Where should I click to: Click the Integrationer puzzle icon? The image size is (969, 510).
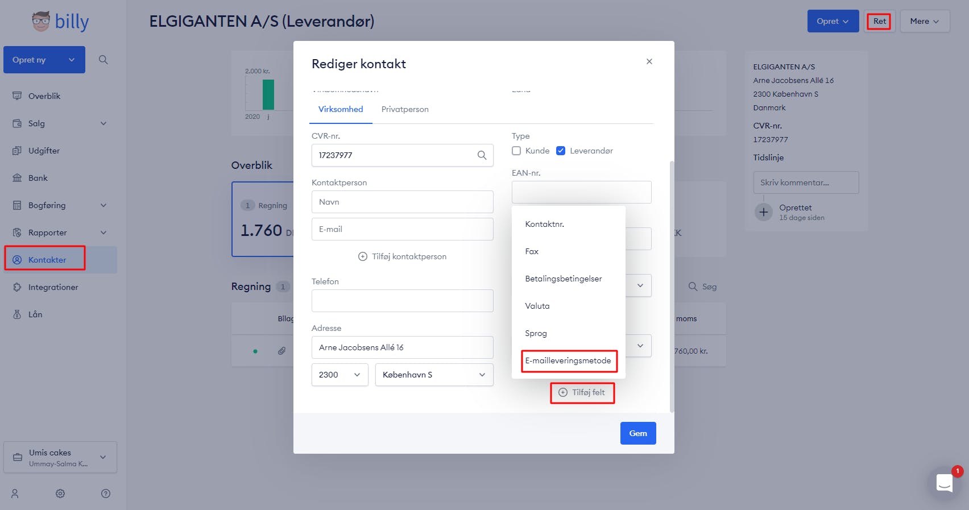(x=17, y=287)
